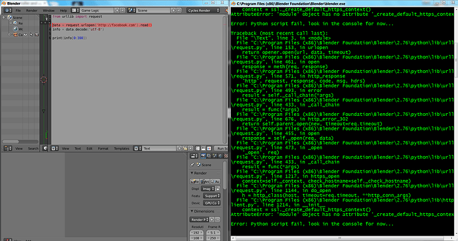
Task: Expand the Scene tree in the outliner
Action: tap(4, 17)
